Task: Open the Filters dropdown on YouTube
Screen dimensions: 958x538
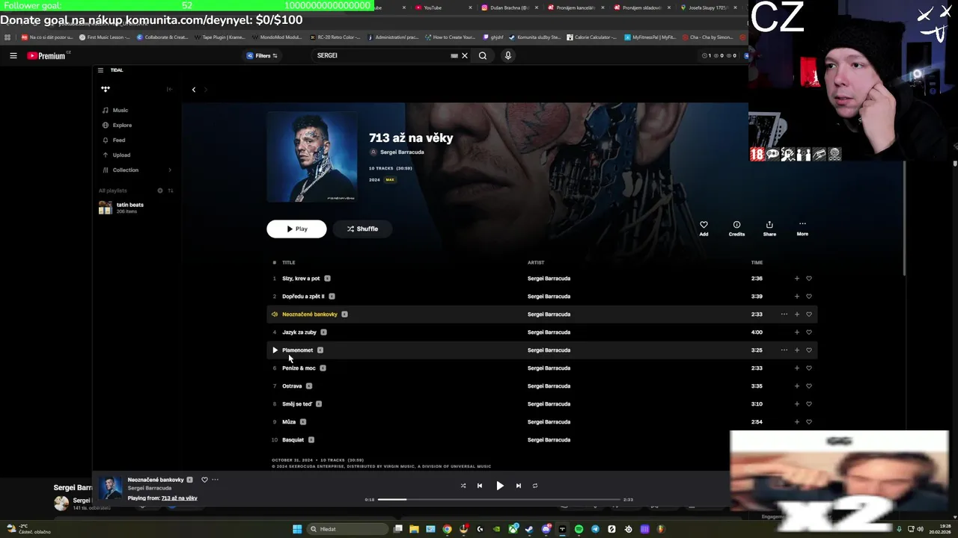Action: coord(262,55)
